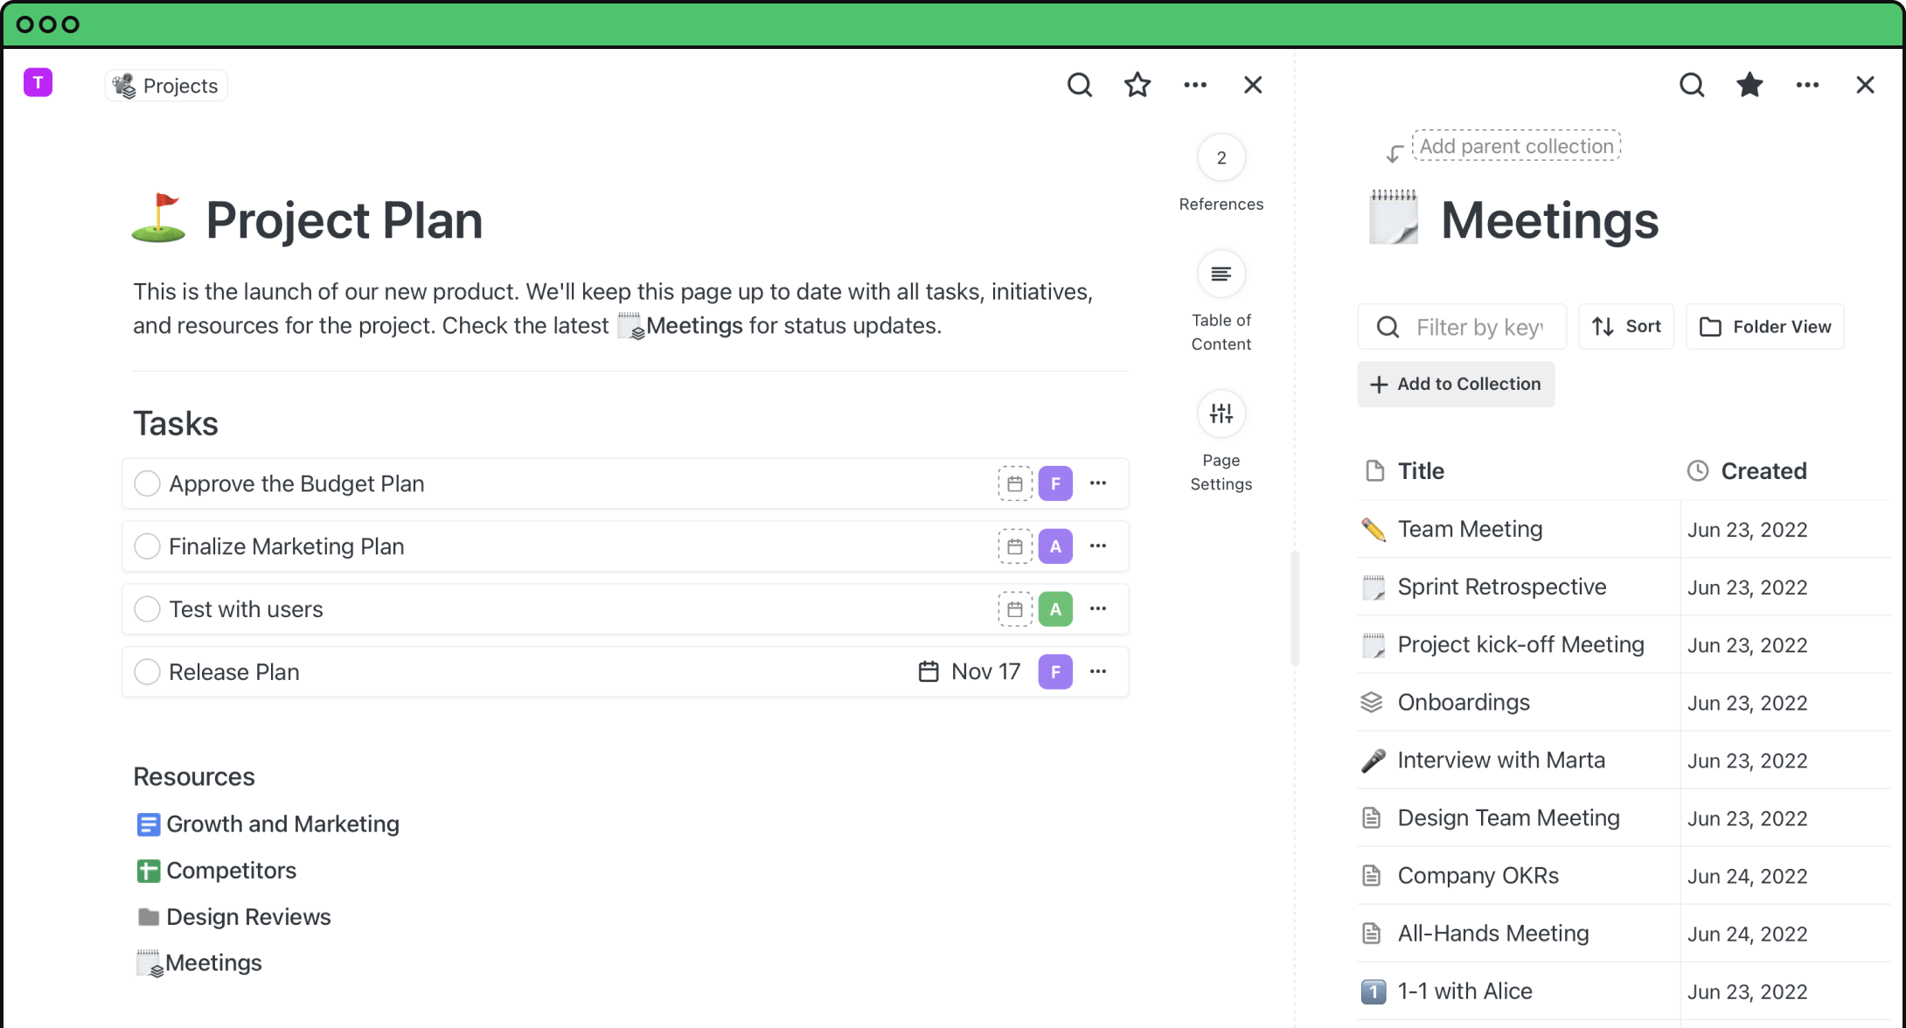Unstar the Meetings collection
Image resolution: width=1906 pixels, height=1028 pixels.
(x=1749, y=85)
